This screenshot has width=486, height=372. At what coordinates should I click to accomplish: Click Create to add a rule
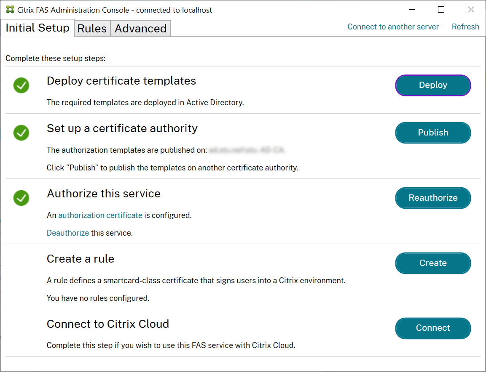click(433, 263)
